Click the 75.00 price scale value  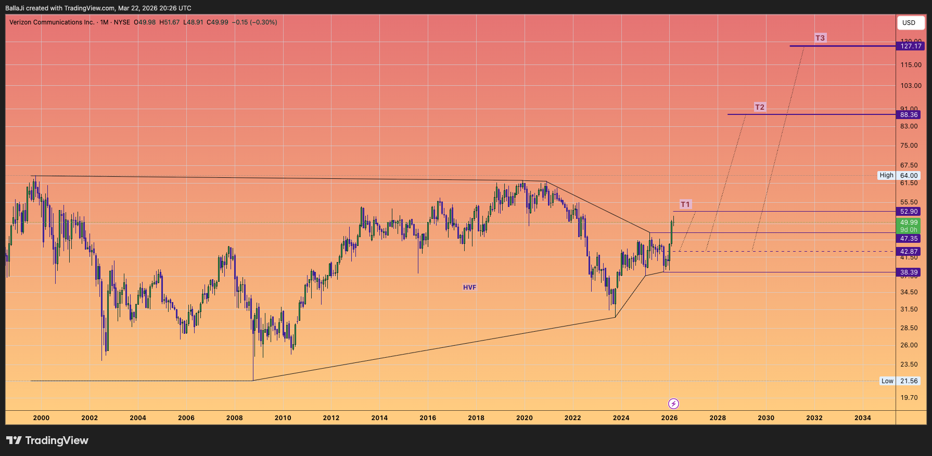click(909, 146)
